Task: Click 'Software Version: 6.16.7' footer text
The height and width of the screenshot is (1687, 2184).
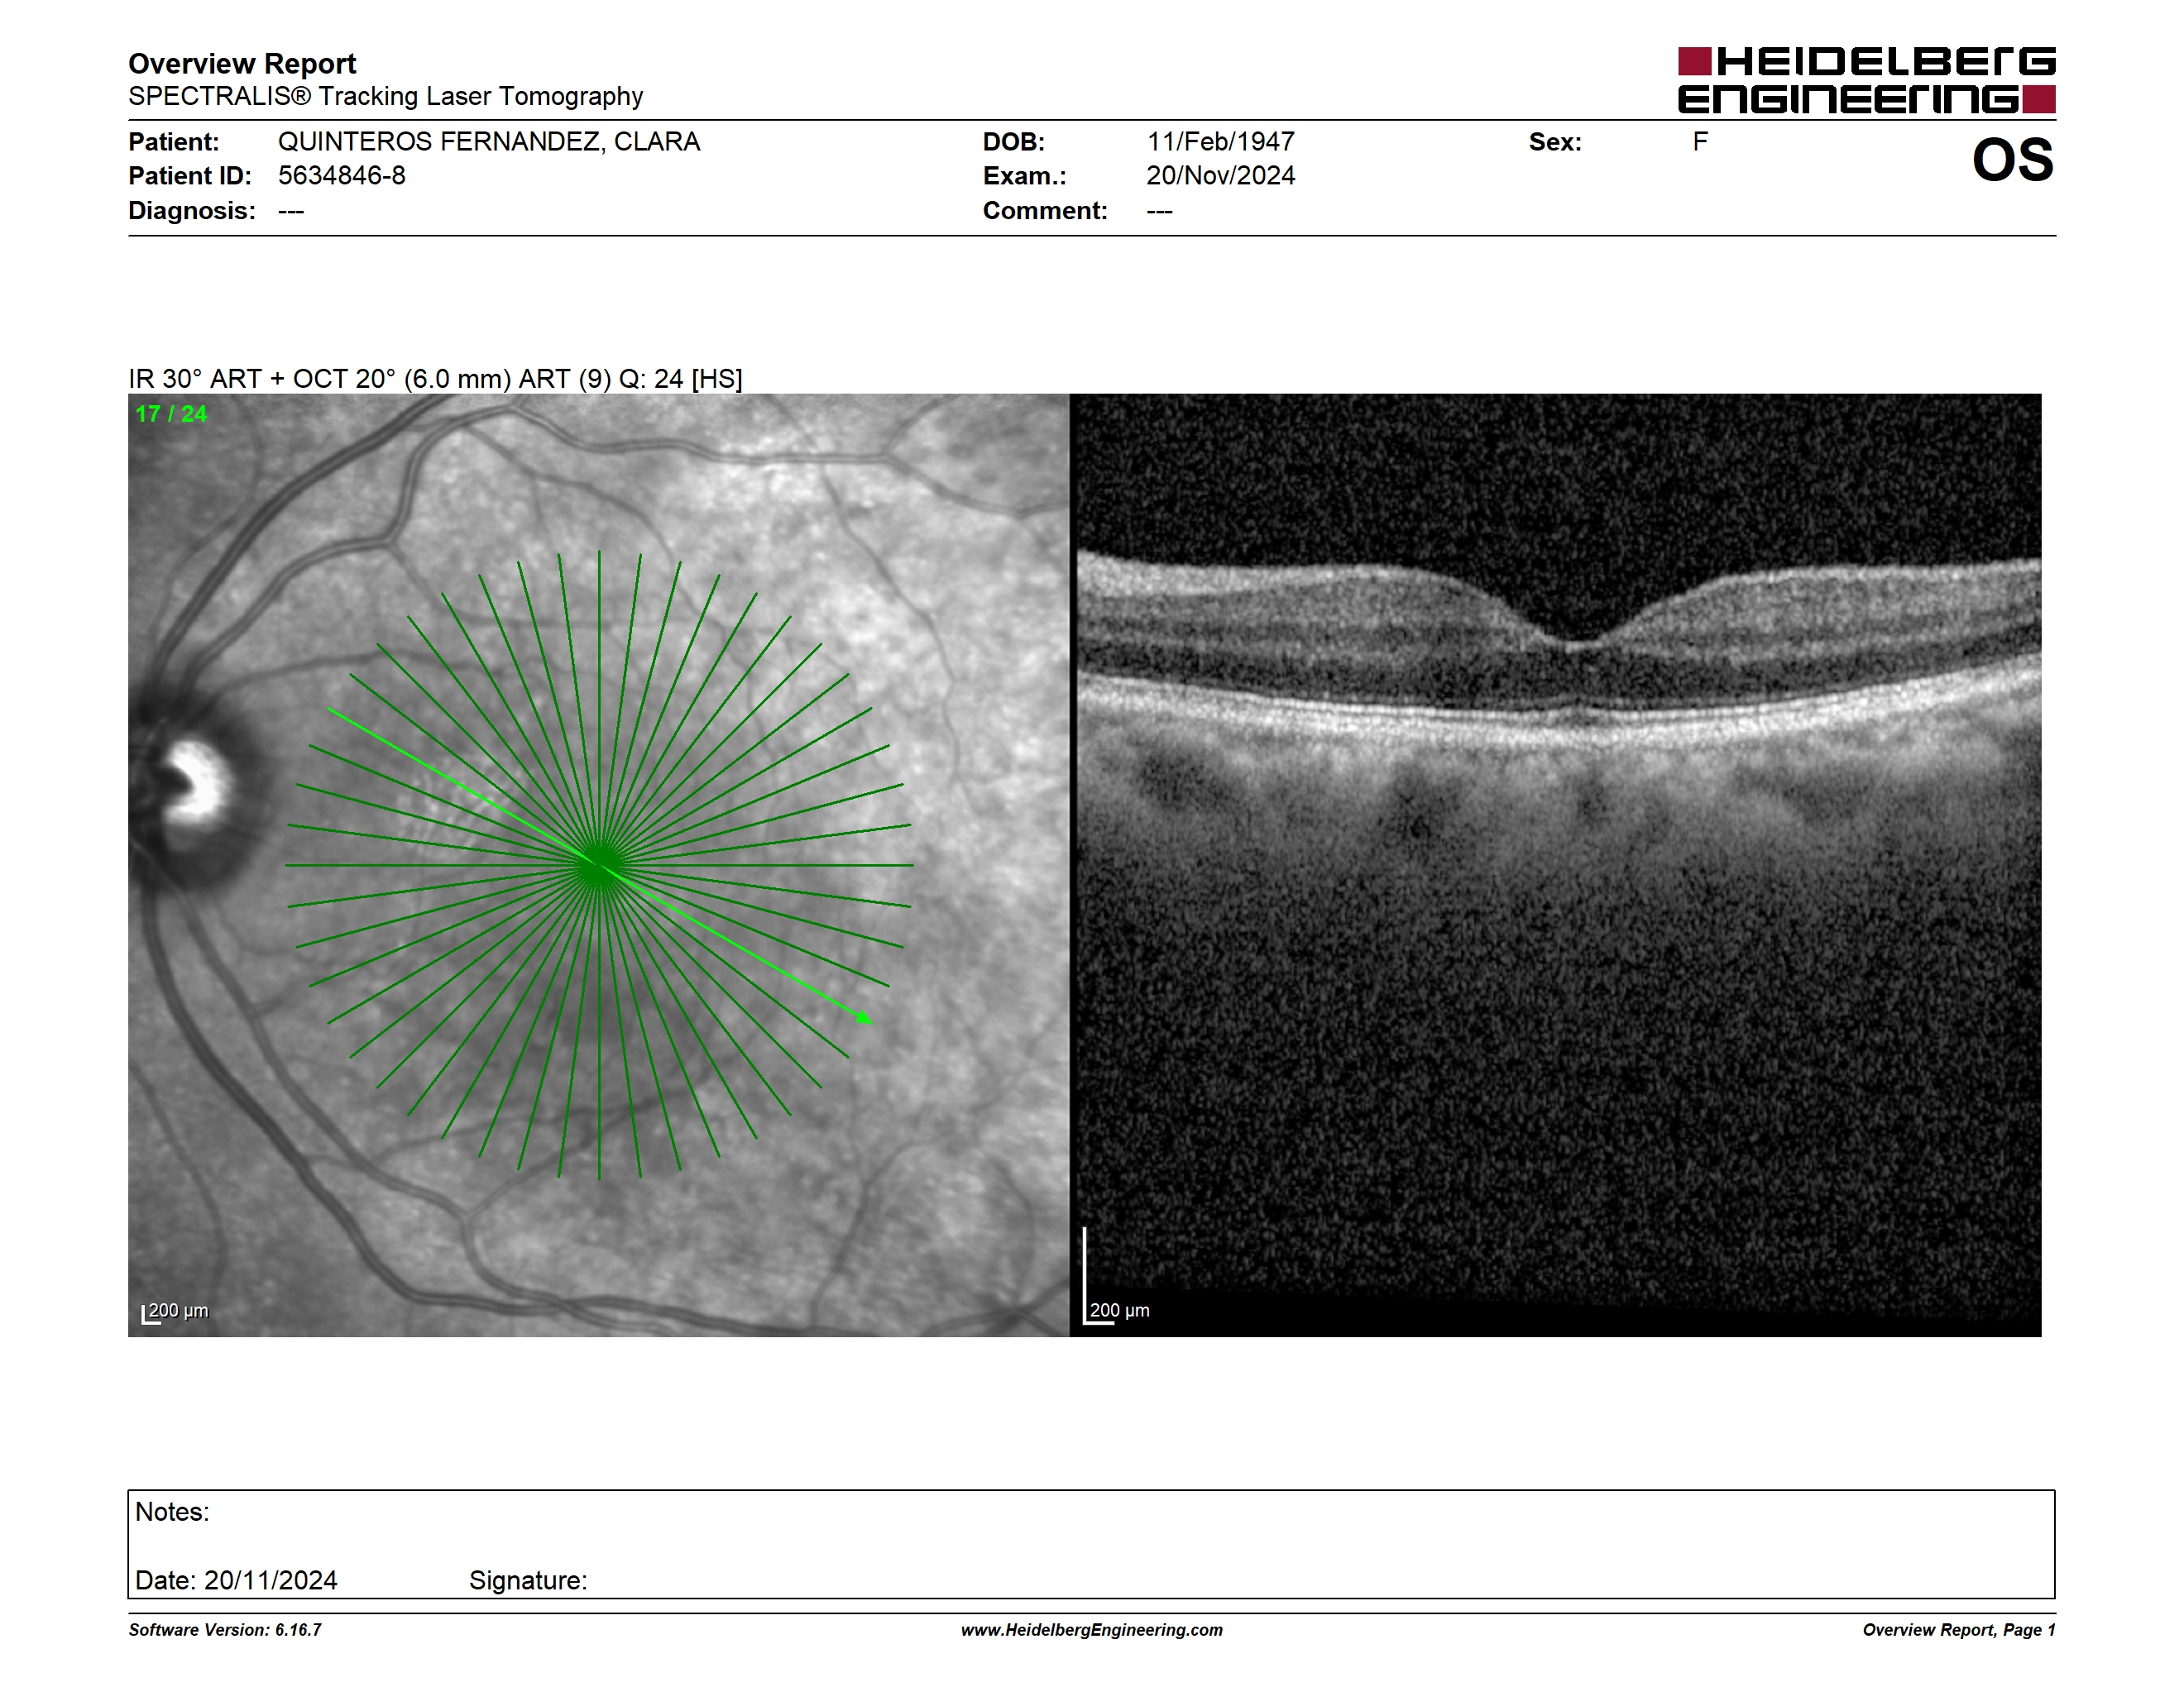Action: coord(225,1630)
